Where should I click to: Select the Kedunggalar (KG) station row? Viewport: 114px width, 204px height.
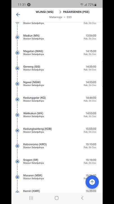click(57, 99)
